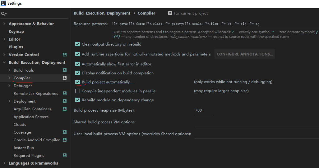Click Build, Execution, Deployment breadcrumb

click(x=102, y=13)
